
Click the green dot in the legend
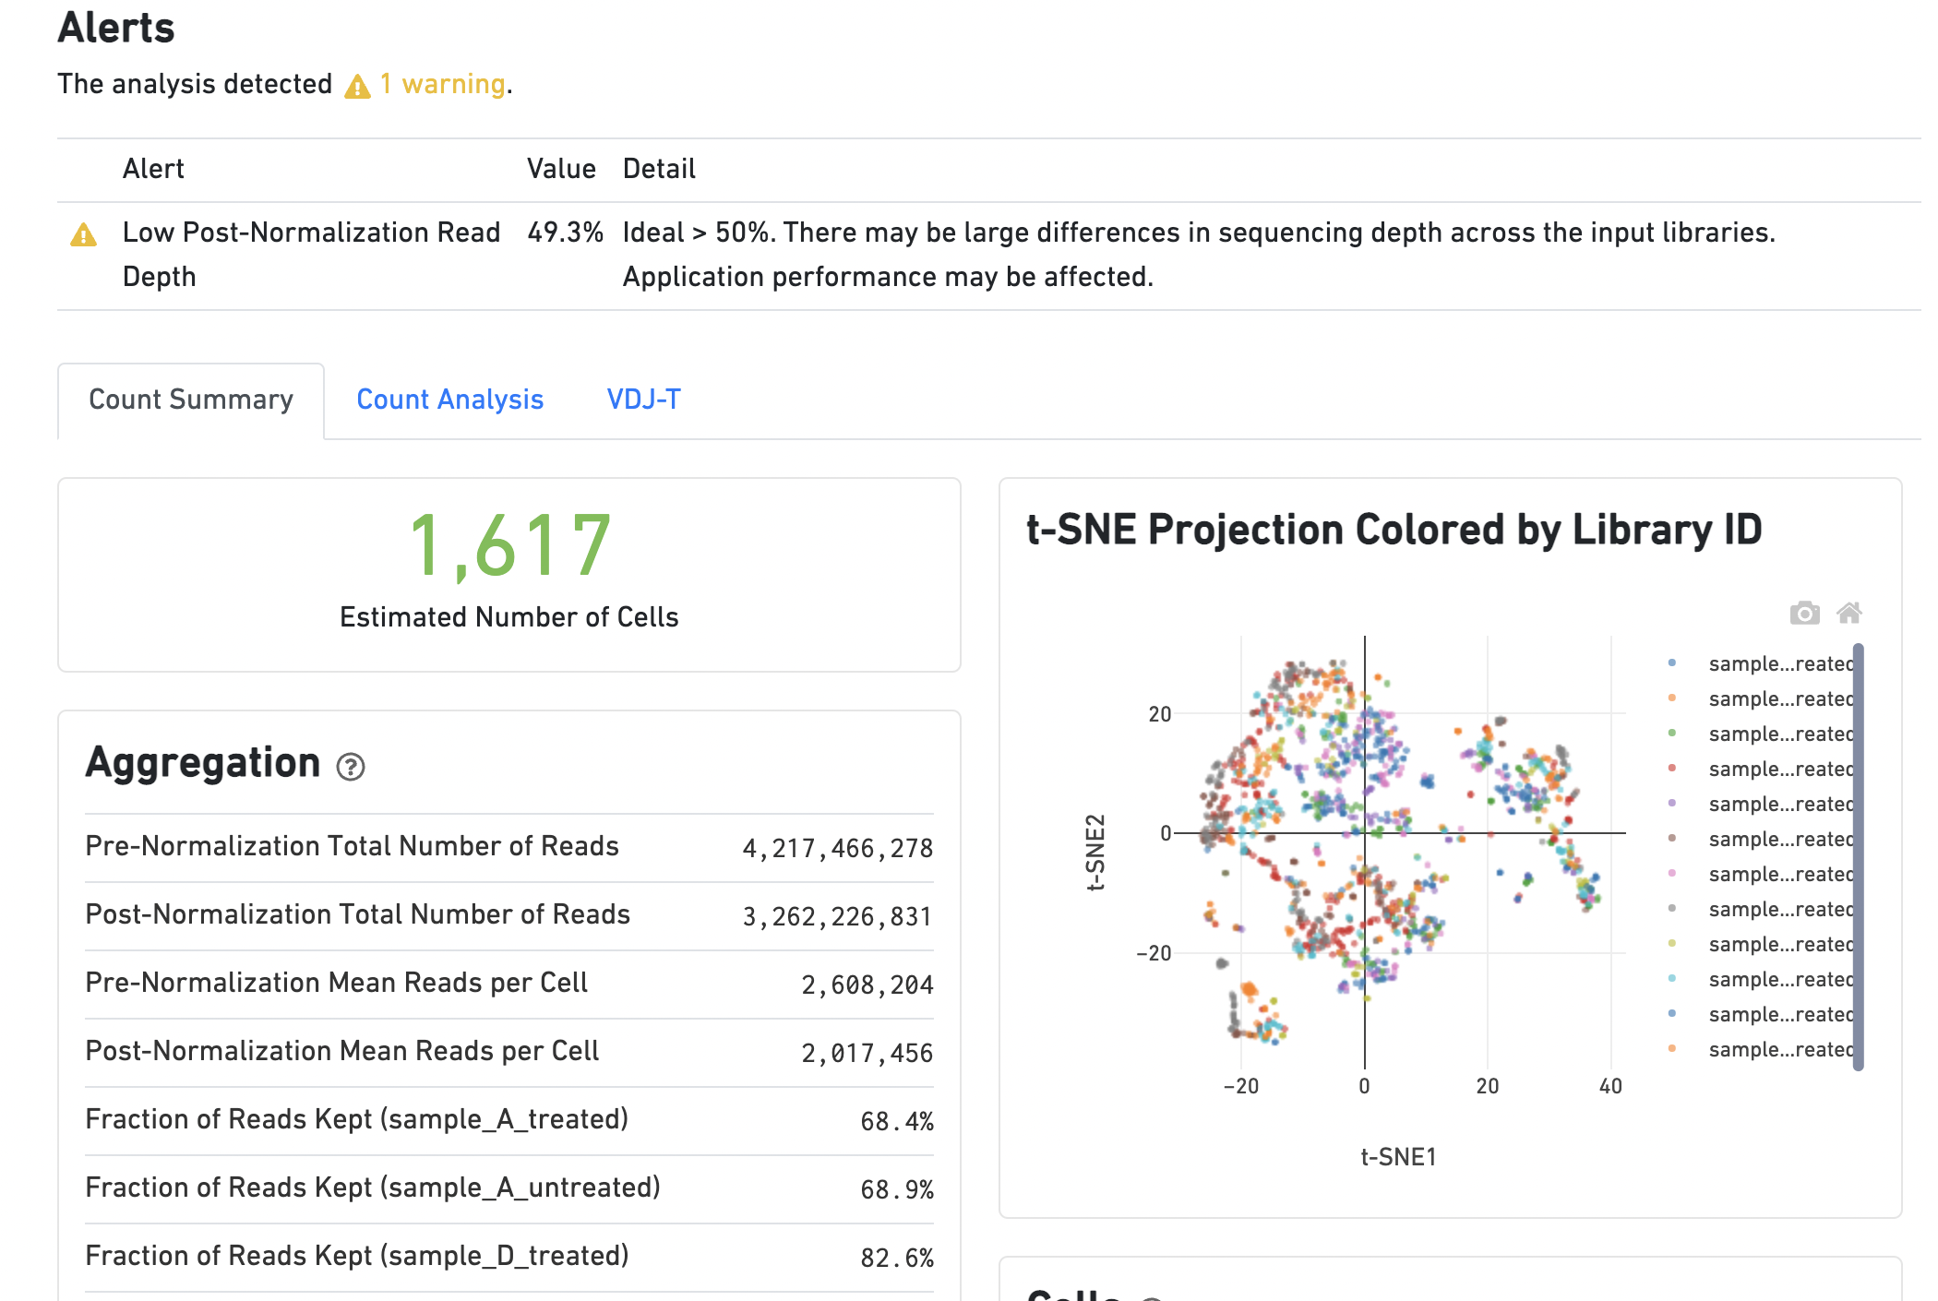(x=1672, y=734)
